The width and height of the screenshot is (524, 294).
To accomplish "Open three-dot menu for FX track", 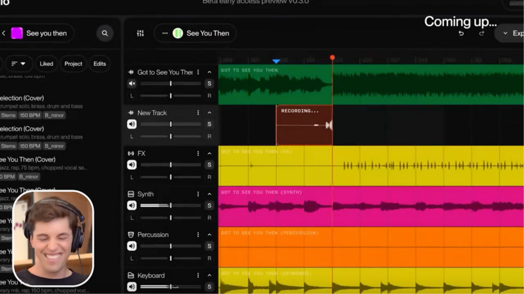I will 198,154.
